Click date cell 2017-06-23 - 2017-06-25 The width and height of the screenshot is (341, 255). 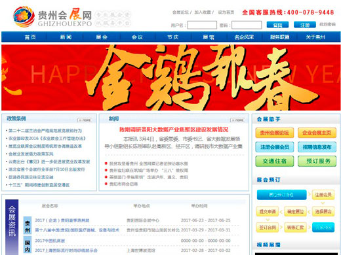point(205,220)
